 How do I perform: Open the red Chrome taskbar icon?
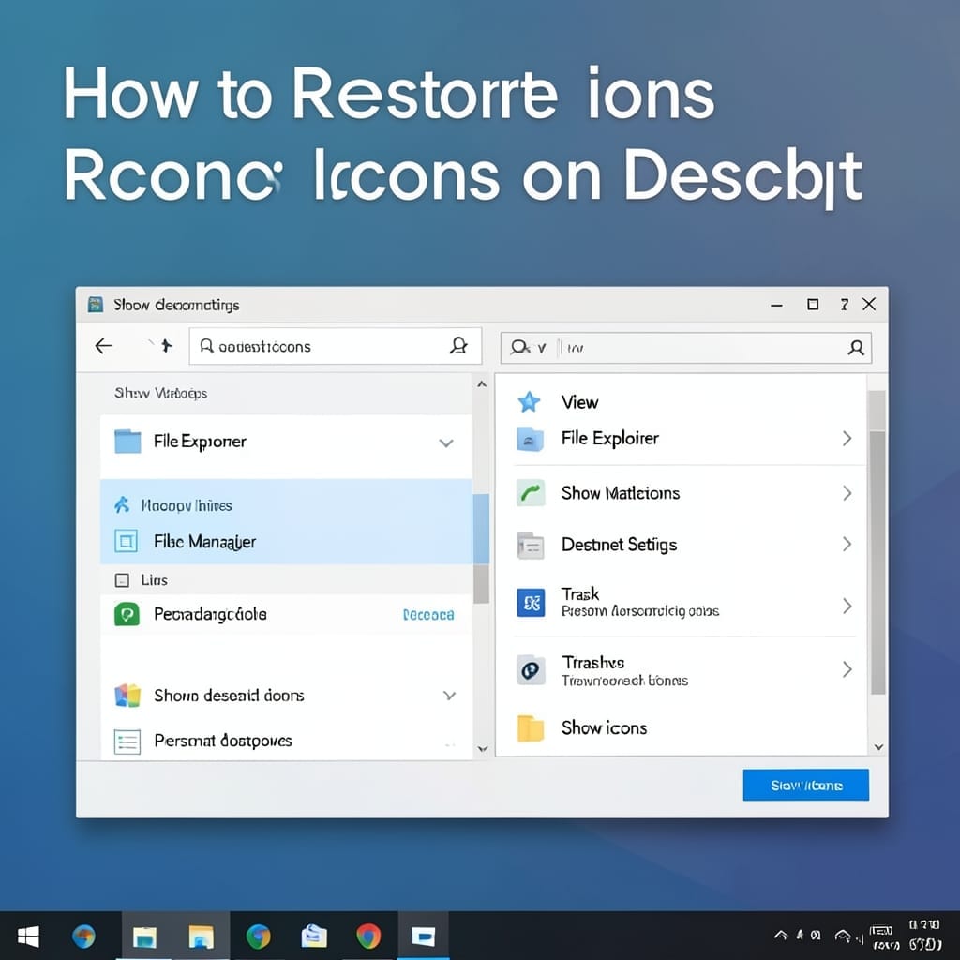point(367,937)
